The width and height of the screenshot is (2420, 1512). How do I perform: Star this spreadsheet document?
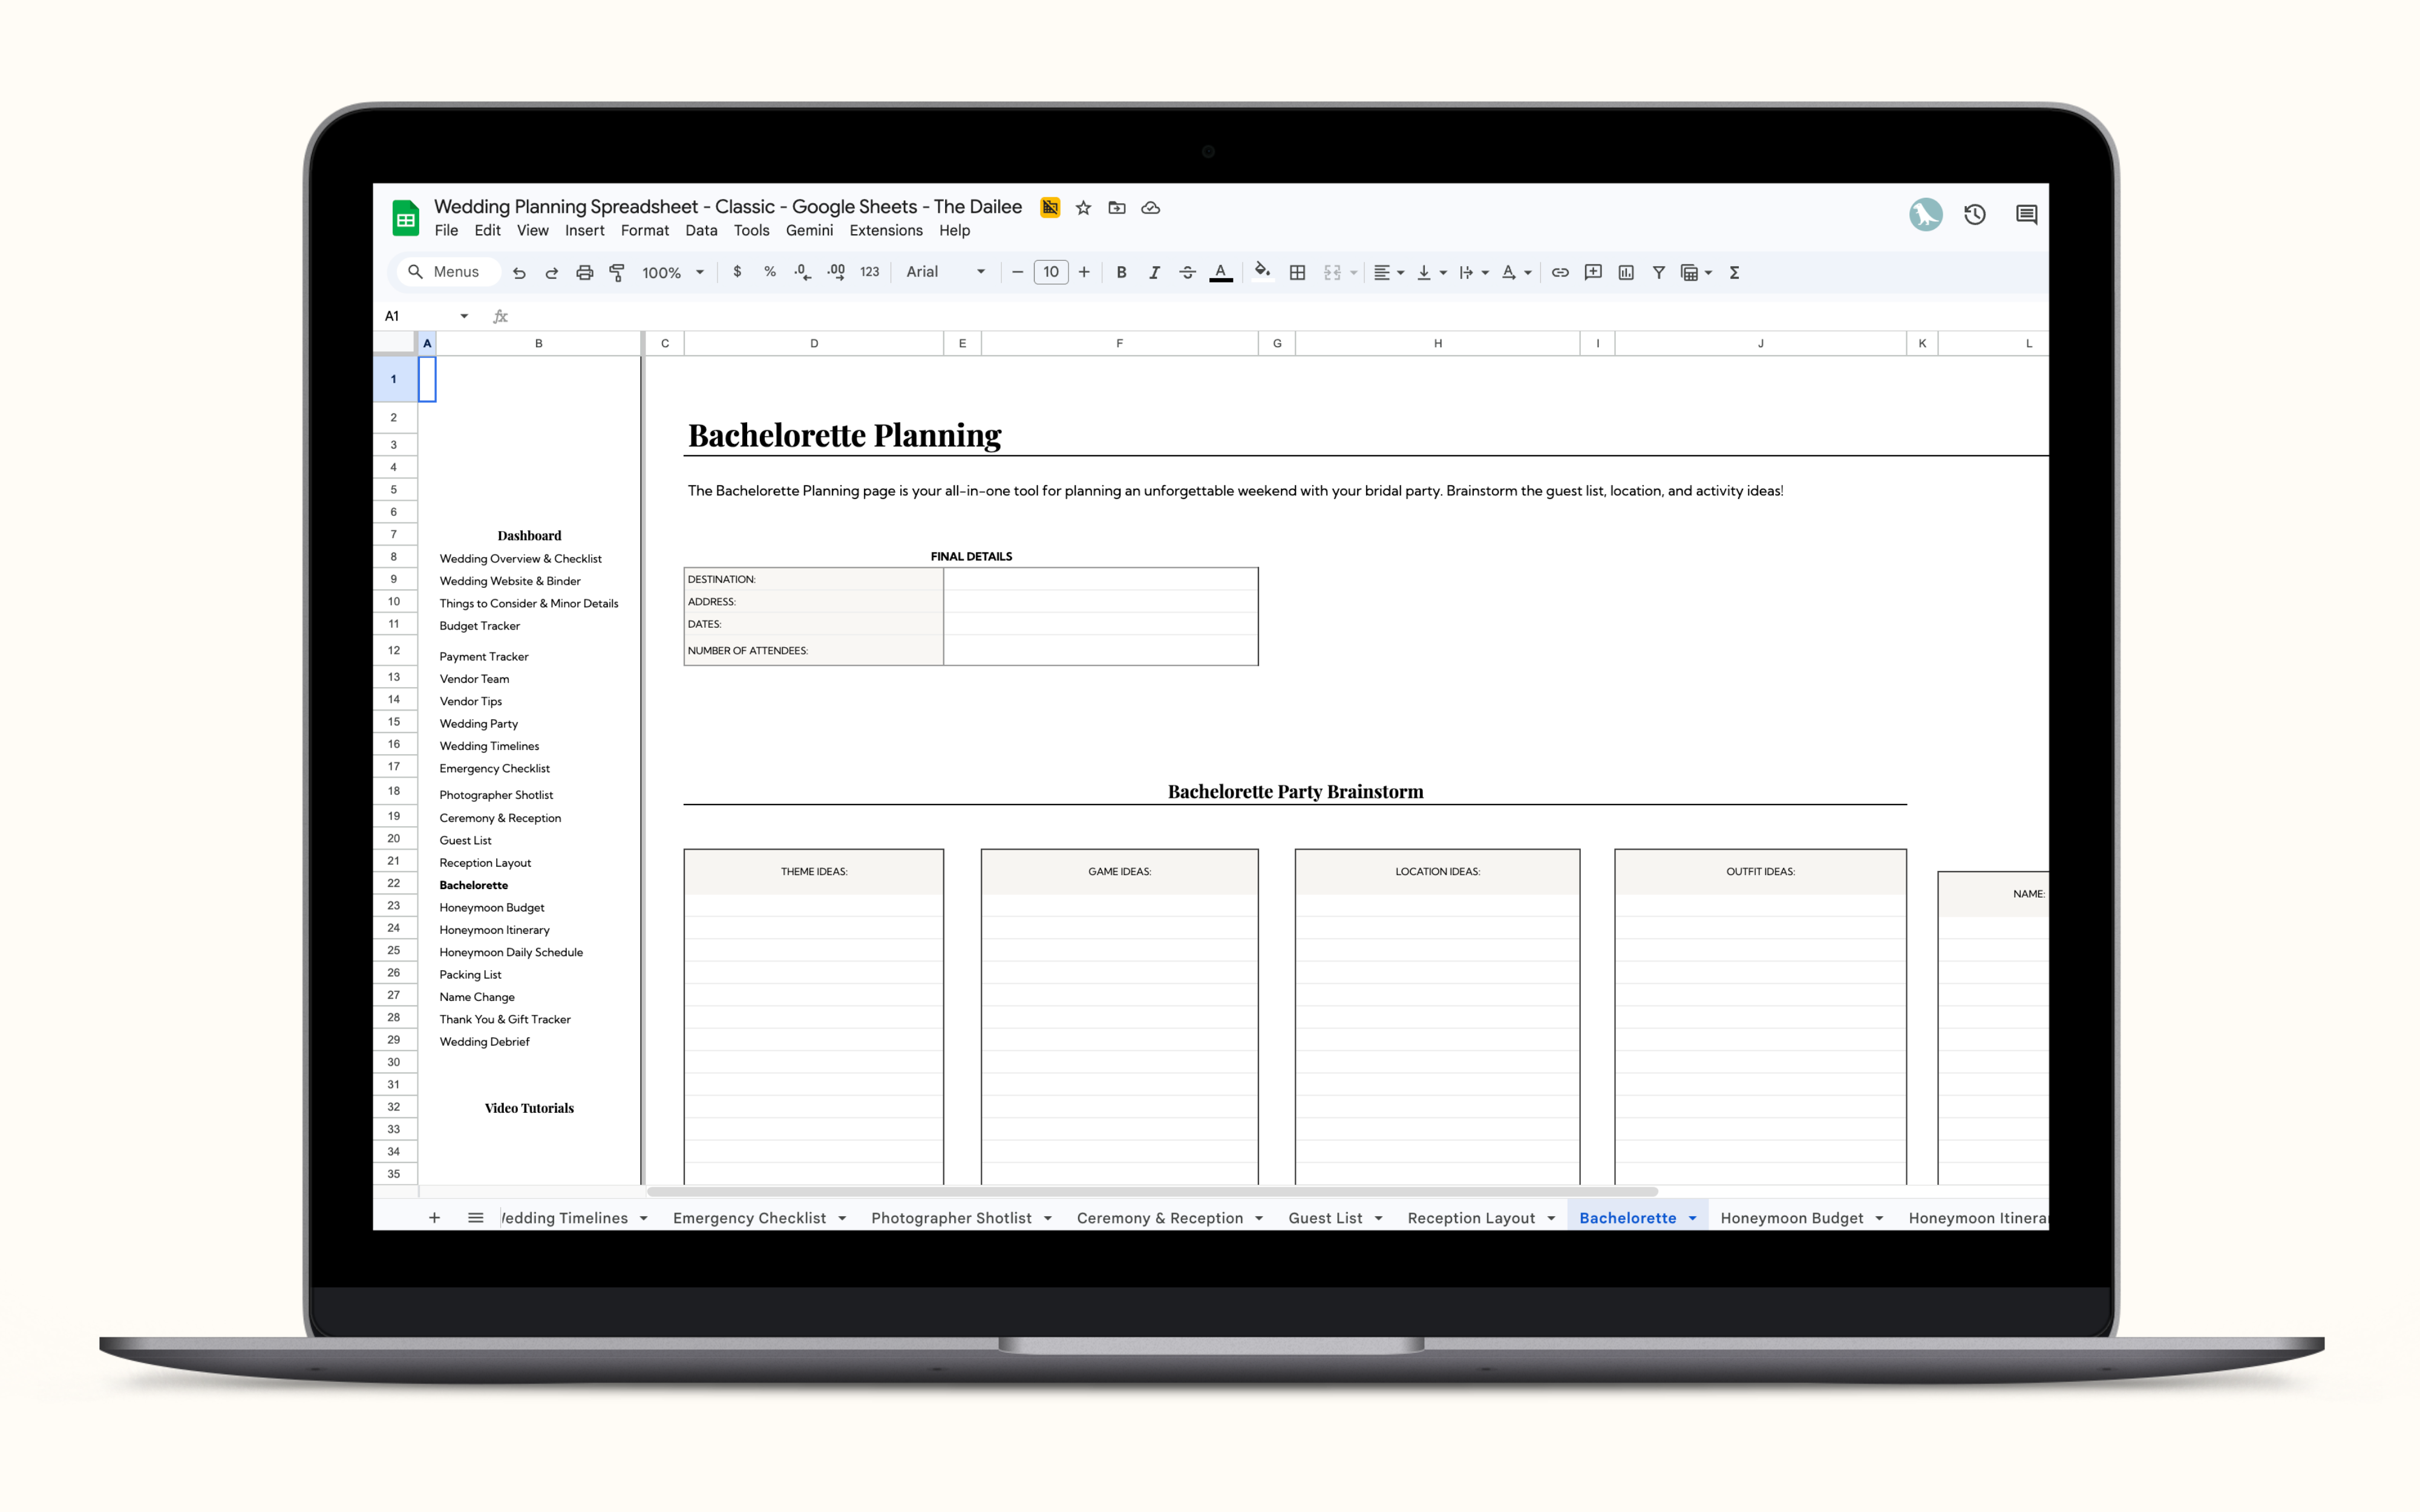[1083, 208]
